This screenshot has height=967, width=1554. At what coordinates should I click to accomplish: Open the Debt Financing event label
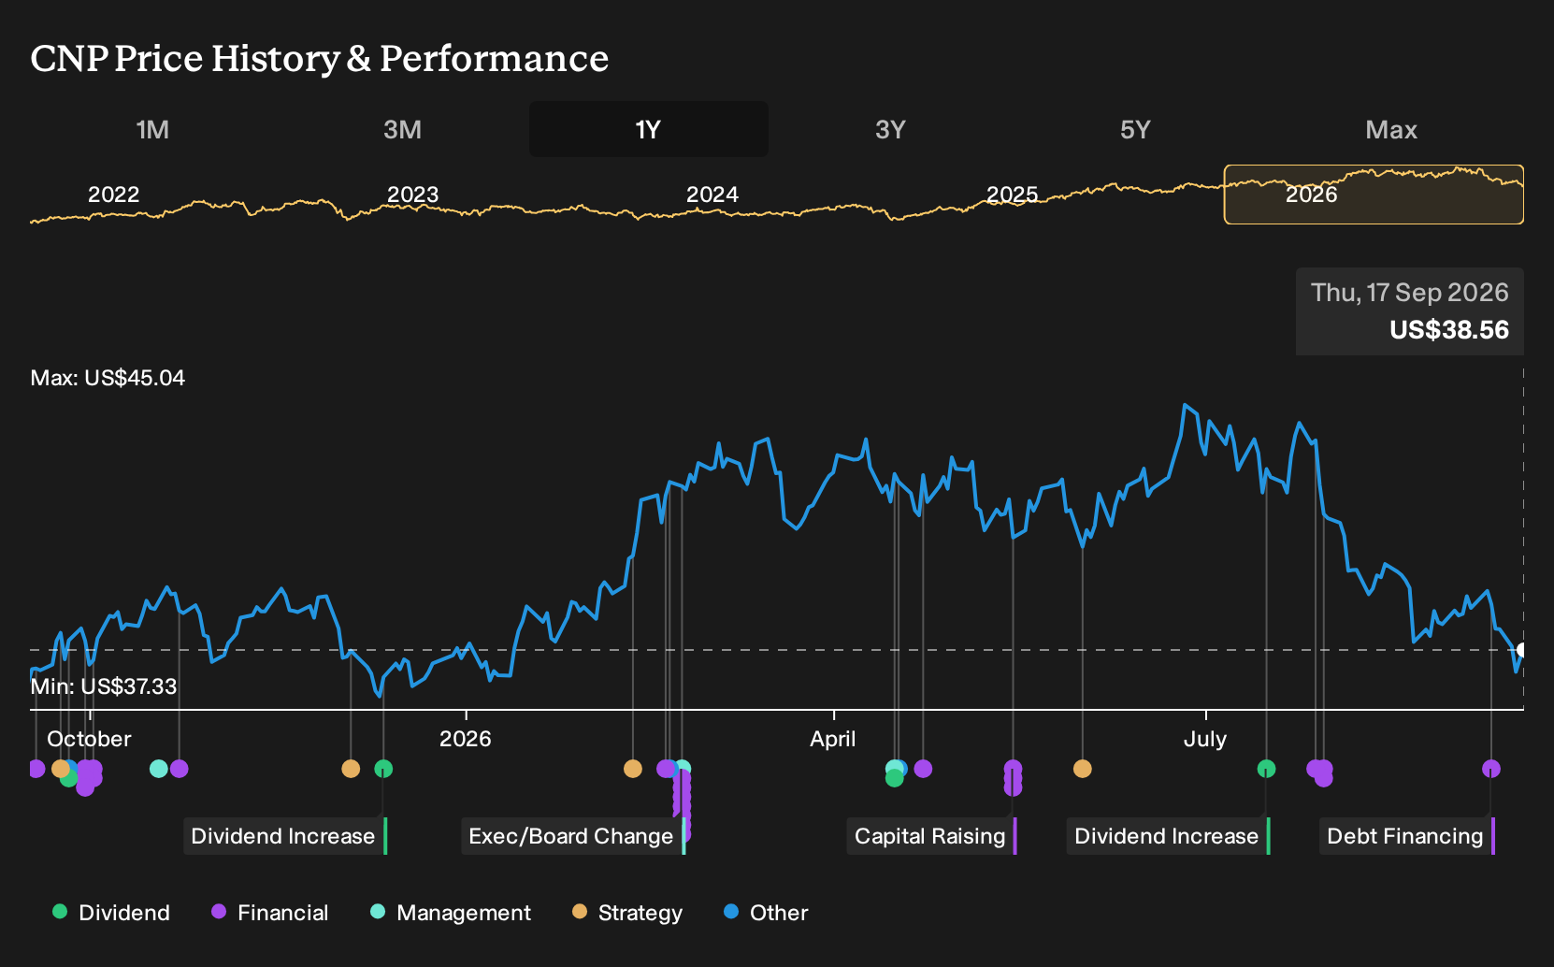click(x=1407, y=836)
